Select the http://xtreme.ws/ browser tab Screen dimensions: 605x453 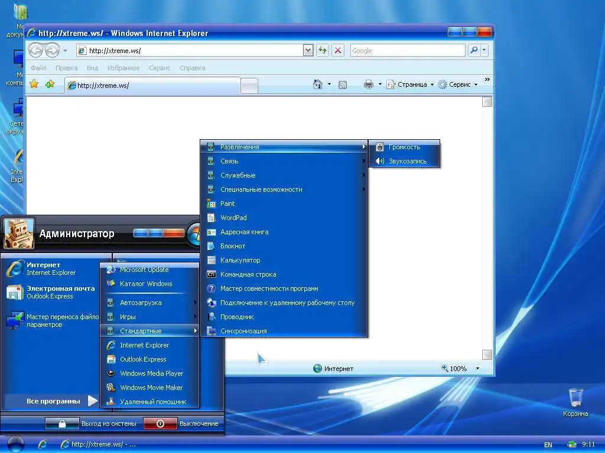point(153,86)
